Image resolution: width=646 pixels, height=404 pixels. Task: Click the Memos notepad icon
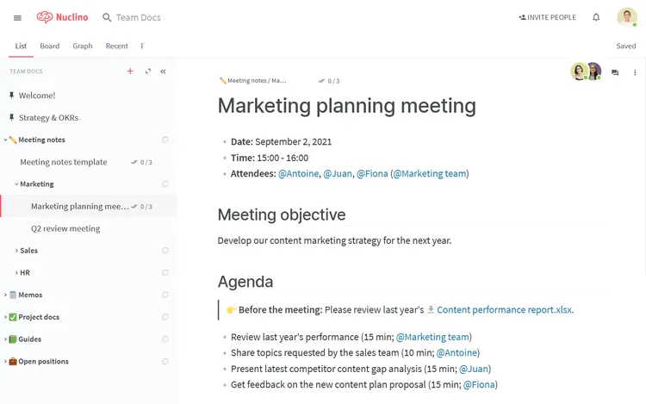[x=13, y=295]
